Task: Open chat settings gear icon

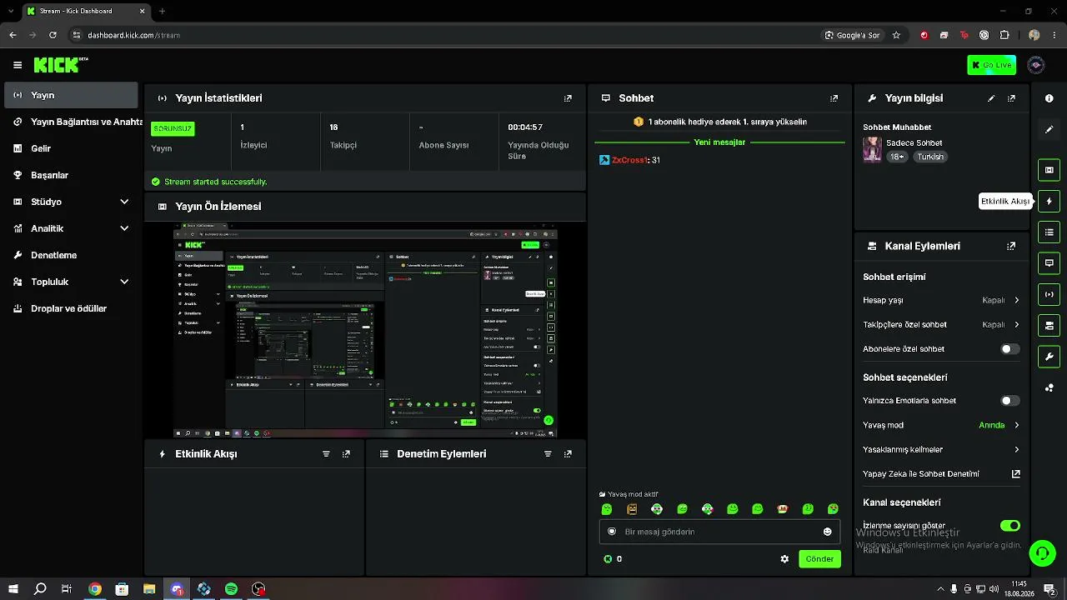Action: click(784, 559)
